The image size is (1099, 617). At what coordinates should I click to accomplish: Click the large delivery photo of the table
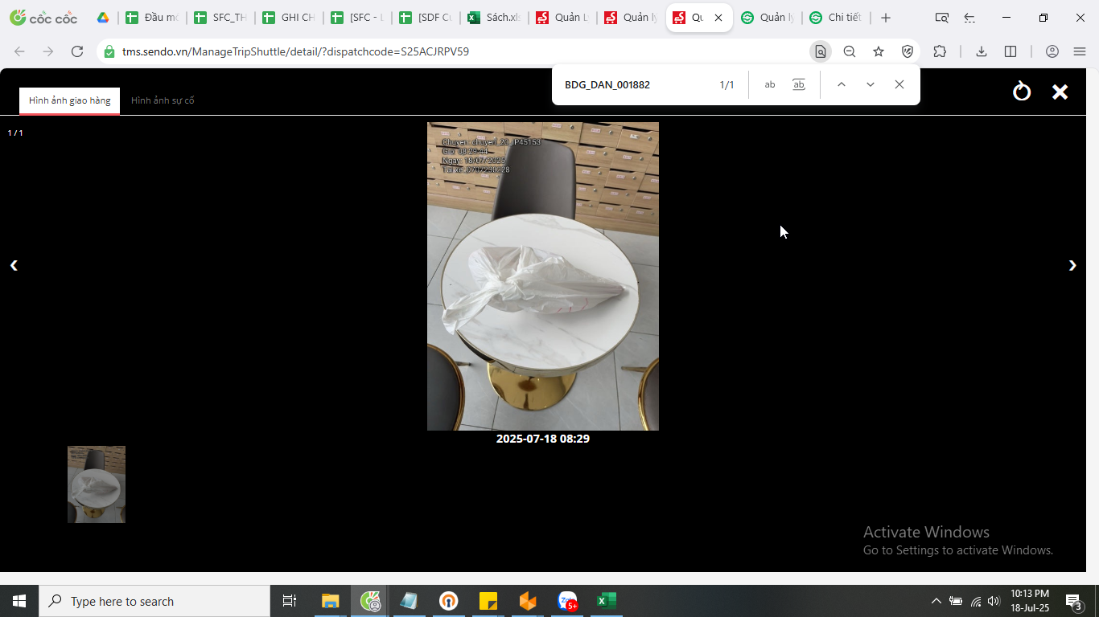[x=543, y=276]
